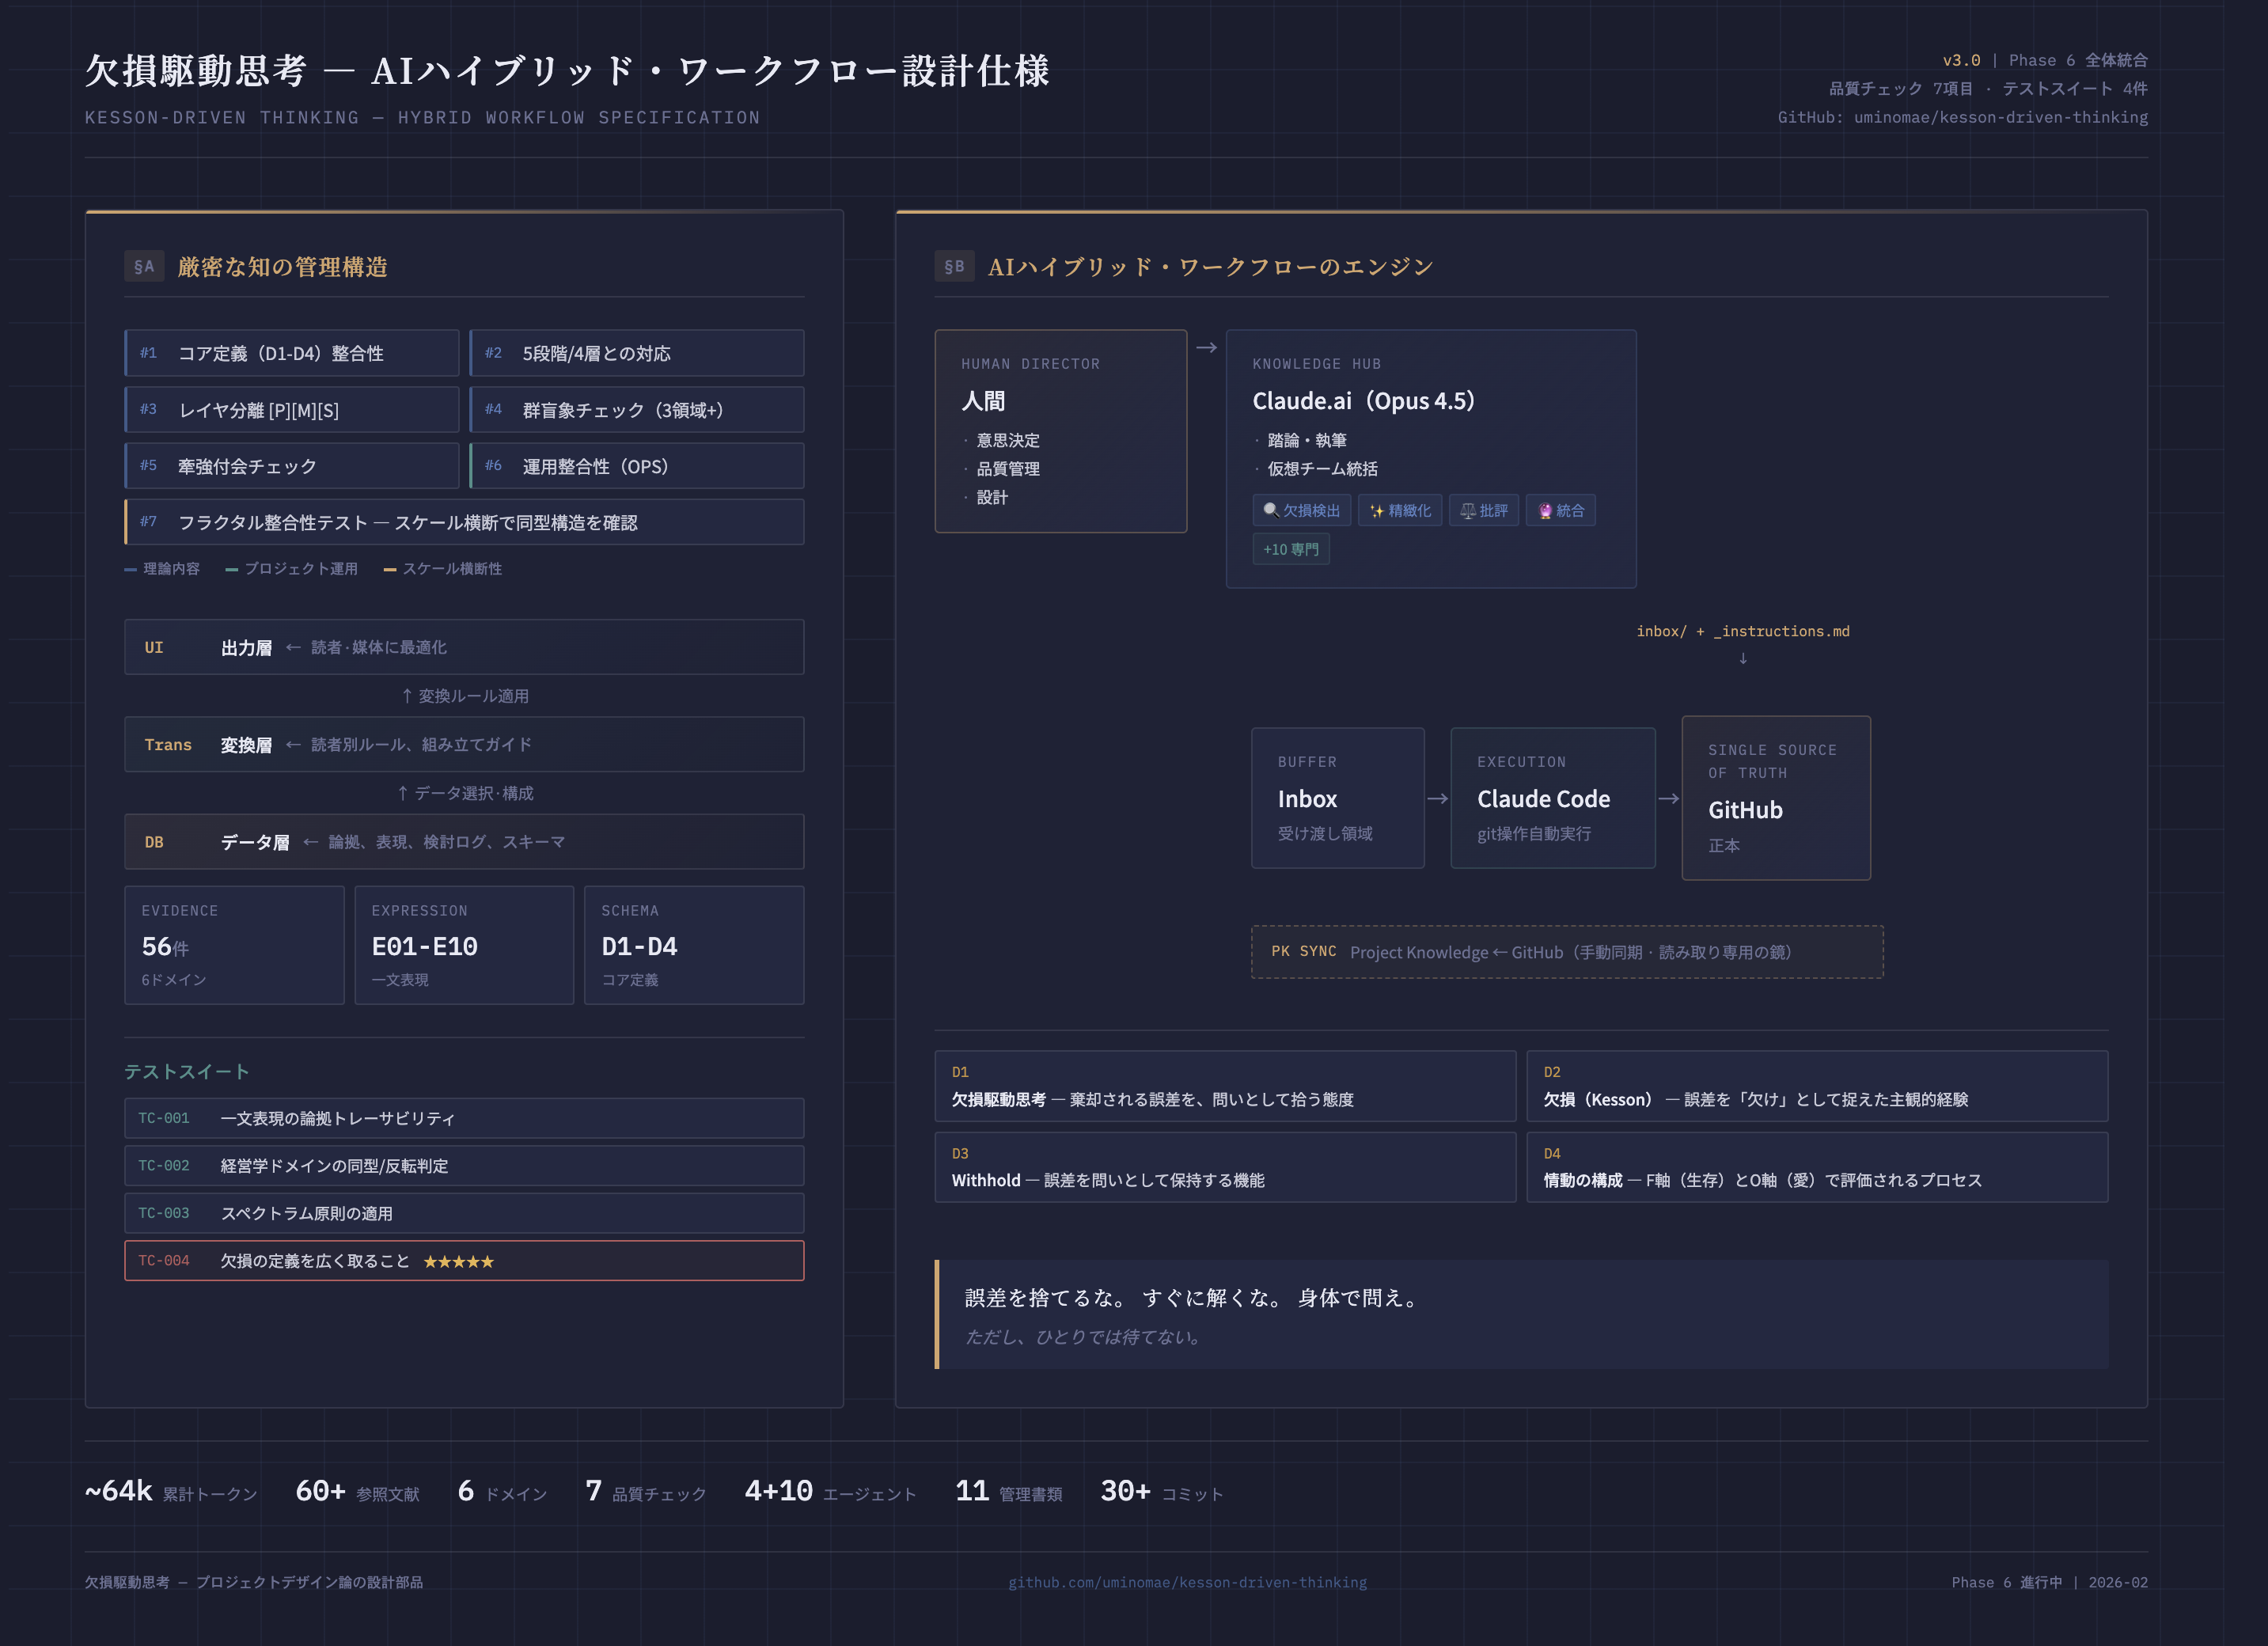2268x1646 pixels.
Task: Open the UI 出力層 layer row
Action: [464, 647]
